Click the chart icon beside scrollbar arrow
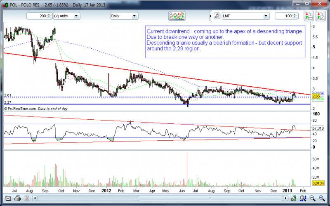This screenshot has height=206, width=330. click(294, 199)
